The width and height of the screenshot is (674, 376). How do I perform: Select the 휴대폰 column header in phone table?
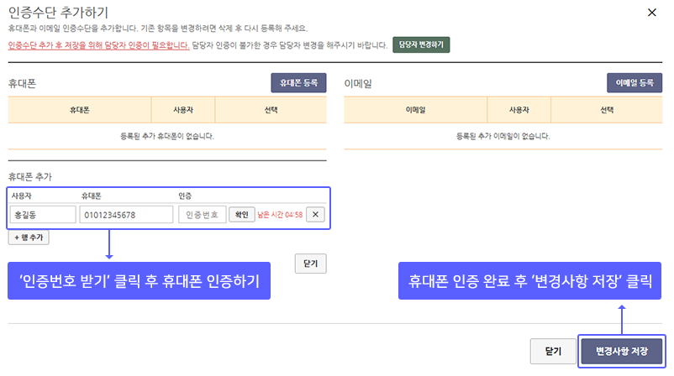[80, 110]
